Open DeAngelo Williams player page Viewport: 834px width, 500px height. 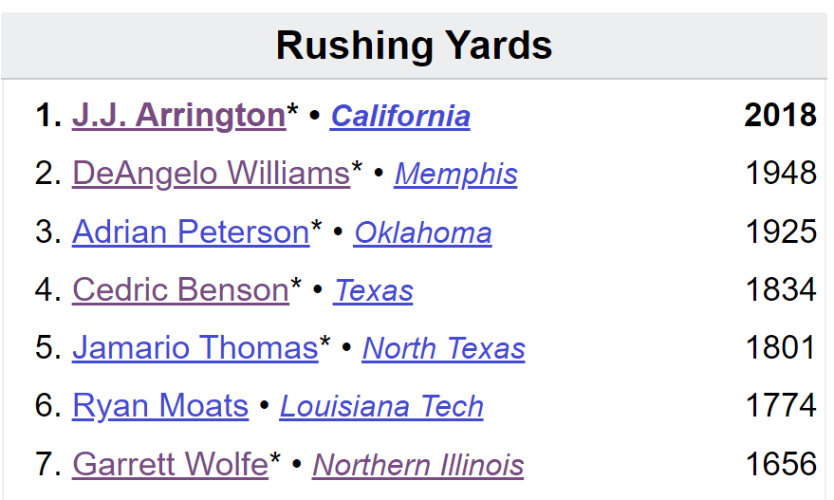(212, 174)
